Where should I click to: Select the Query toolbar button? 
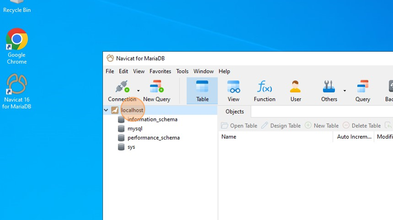click(x=363, y=91)
